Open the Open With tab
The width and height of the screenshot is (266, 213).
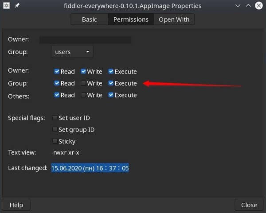pos(174,19)
